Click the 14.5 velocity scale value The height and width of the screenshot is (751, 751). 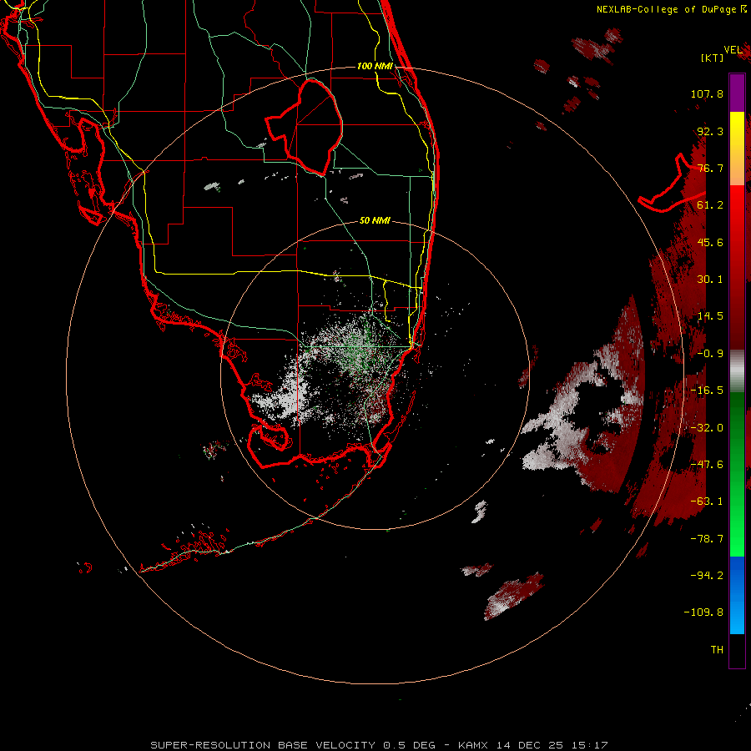pos(710,316)
